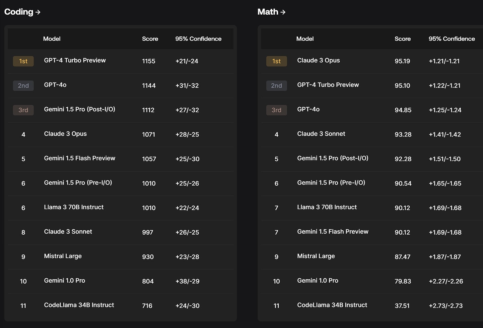Click the coding score 716

(147, 306)
